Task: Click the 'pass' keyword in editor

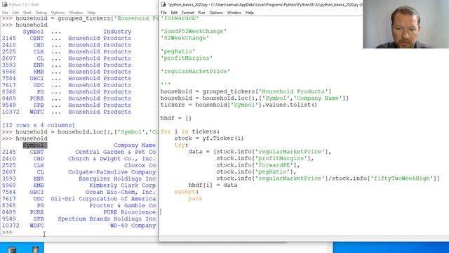Action: [x=195, y=198]
